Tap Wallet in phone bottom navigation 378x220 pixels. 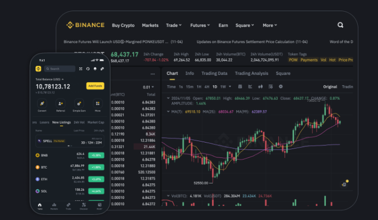click(99, 206)
